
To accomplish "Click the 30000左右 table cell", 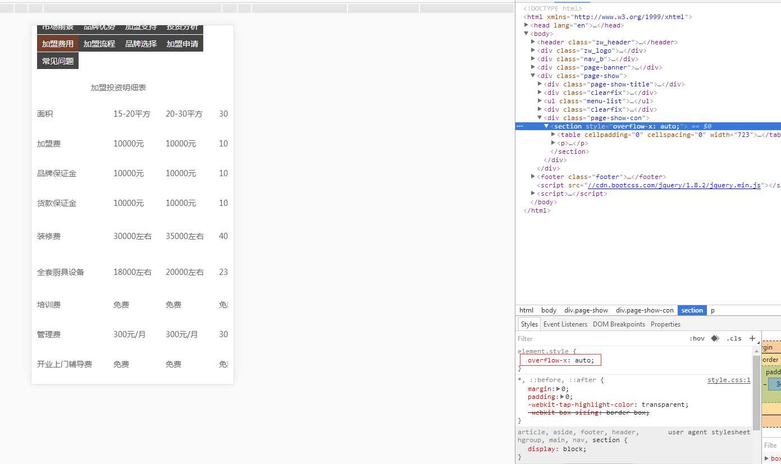I will tap(133, 236).
